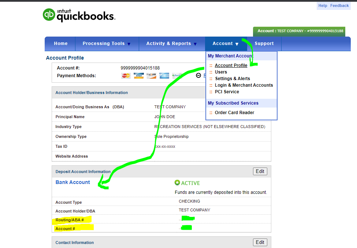Open Login & Merchant Accounts menu item
The width and height of the screenshot is (357, 248).
(x=244, y=85)
